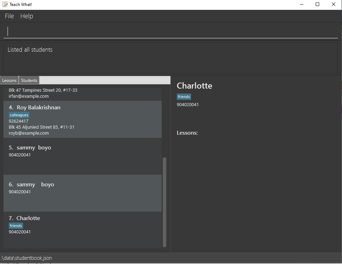This screenshot has height=264, width=342.
Task: Click the friends tag in Charlotte's list card
Action: [16, 226]
